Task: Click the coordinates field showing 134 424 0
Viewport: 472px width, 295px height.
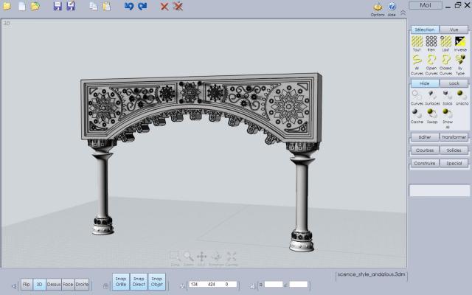Action: (x=213, y=284)
